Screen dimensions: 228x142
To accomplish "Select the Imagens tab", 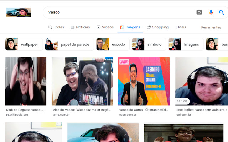I will [x=130, y=27].
